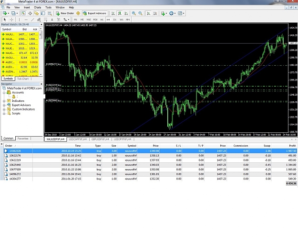Click the Market Watch vertical scrollbar thumb
This screenshot has width=298, height=238.
tap(41, 35)
